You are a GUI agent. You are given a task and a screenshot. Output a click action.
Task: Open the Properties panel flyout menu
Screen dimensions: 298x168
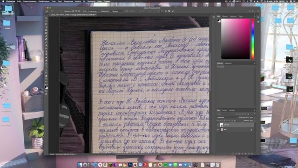pos(255,63)
